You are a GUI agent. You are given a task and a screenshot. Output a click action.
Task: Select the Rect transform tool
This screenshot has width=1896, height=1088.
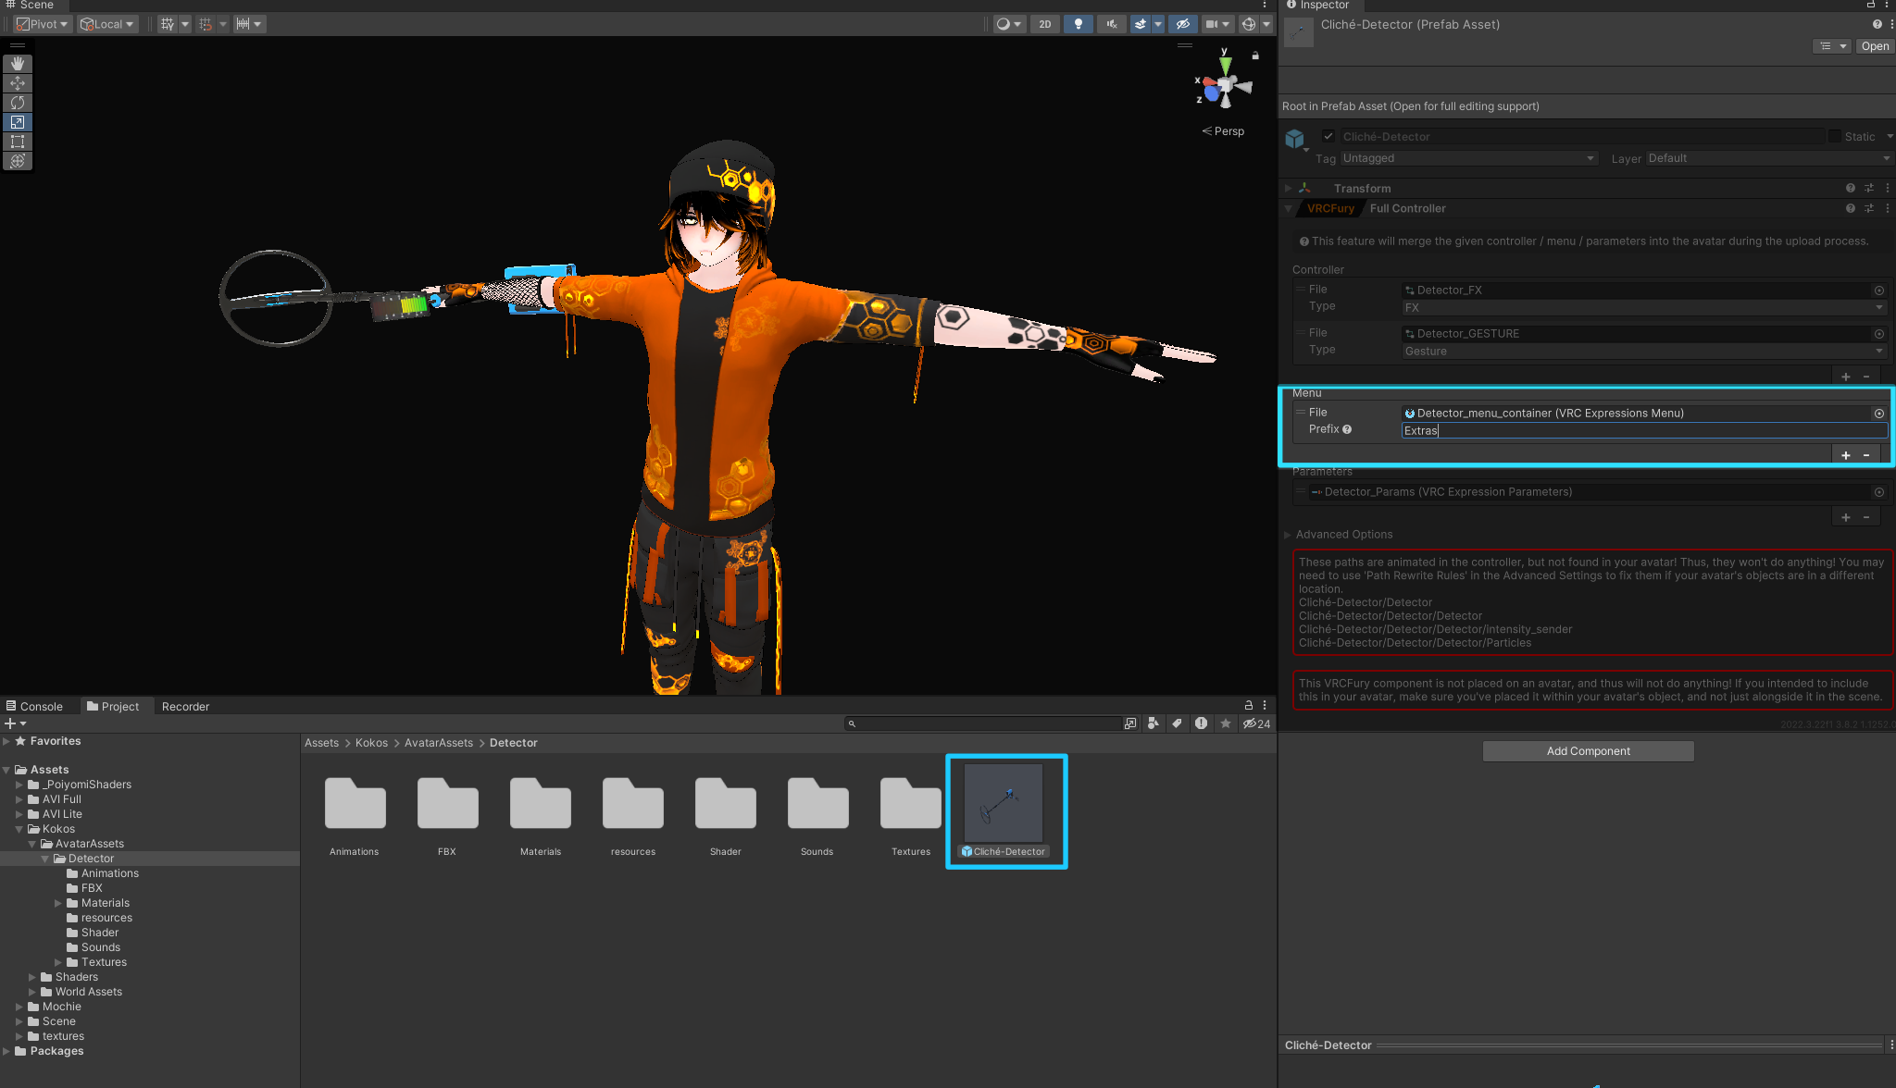click(x=18, y=142)
